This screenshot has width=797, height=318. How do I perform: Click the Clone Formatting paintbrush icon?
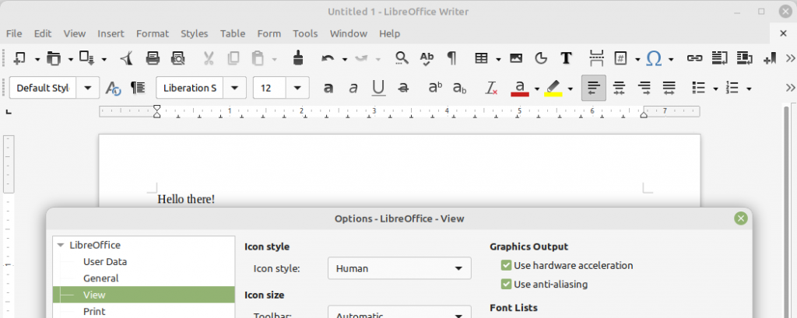(x=297, y=58)
